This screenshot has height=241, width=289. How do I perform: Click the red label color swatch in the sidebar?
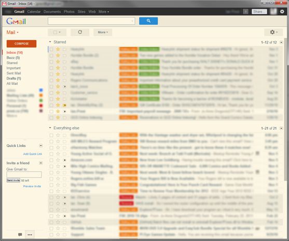[x=41, y=106]
